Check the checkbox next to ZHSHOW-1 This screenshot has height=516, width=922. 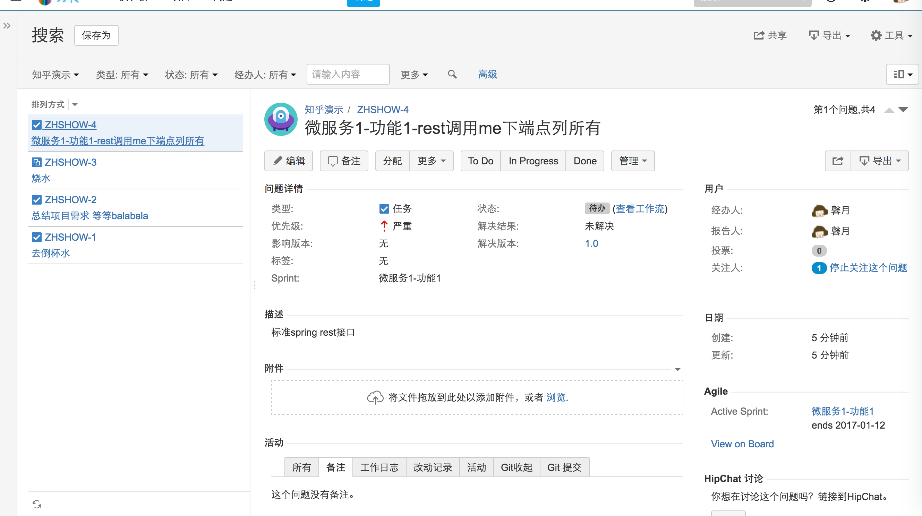point(37,237)
